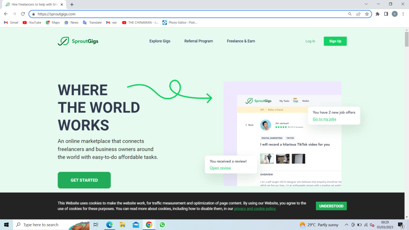Open the Extensions puzzle icon

coord(377,14)
